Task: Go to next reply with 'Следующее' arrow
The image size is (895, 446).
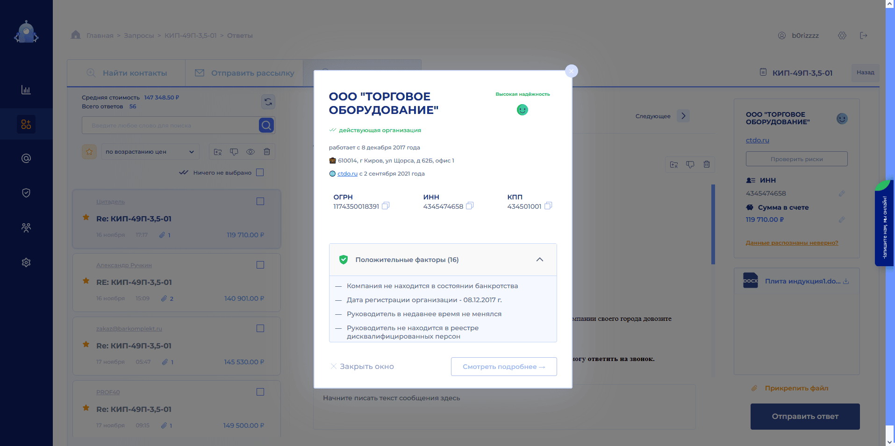Action: pyautogui.click(x=683, y=116)
